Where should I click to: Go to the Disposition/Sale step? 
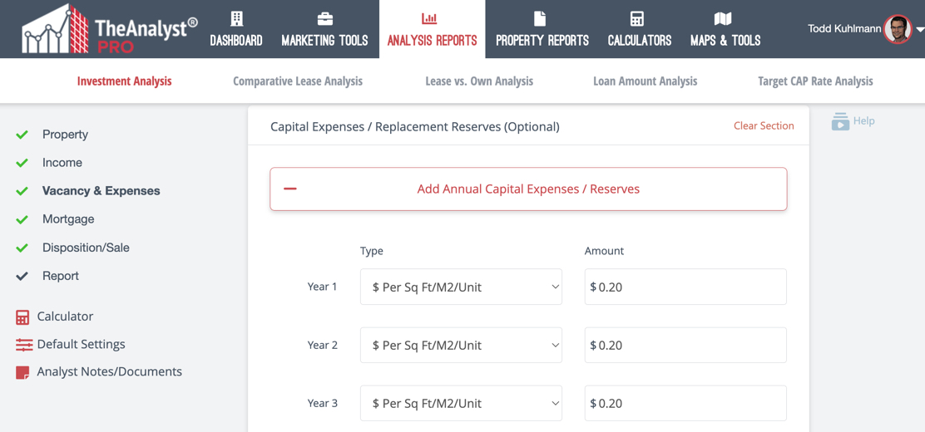87,248
